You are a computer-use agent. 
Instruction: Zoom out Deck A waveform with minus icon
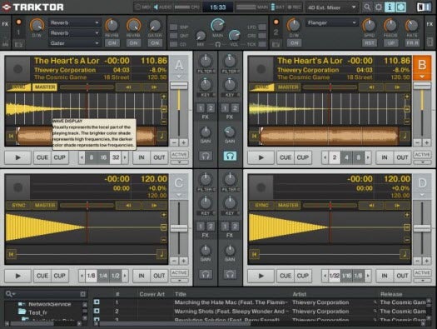click(x=164, y=122)
